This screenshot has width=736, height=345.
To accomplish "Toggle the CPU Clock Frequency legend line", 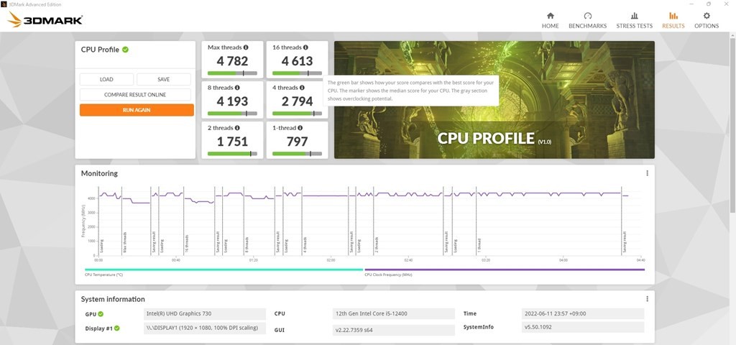I will point(505,270).
